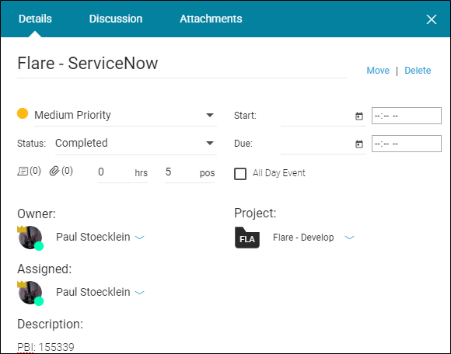Screen dimensions: 451x354
Task: Click the FLA project folder icon
Action: [247, 238]
